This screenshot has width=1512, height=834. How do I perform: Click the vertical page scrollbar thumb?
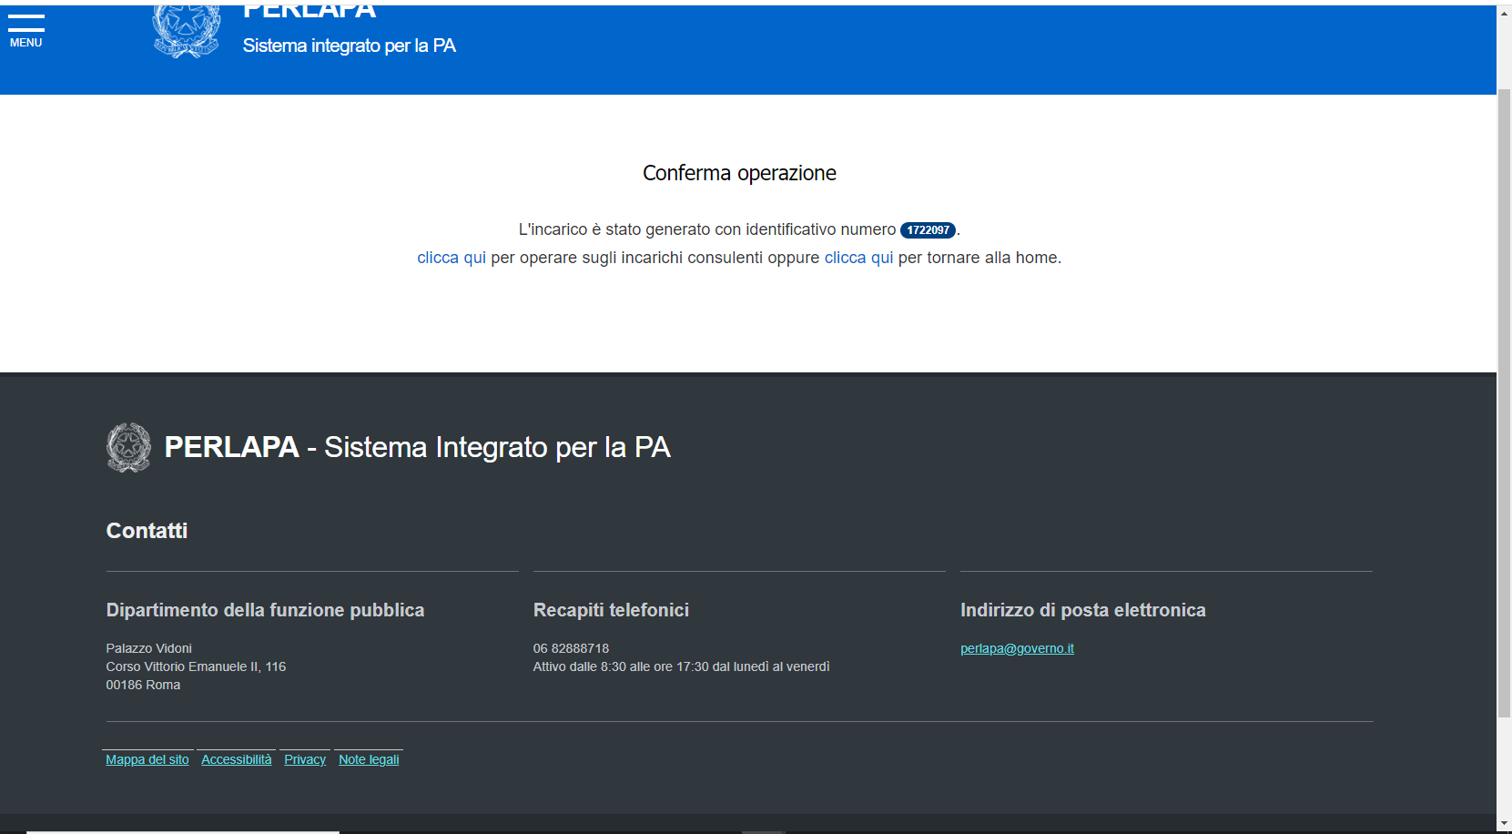(x=1504, y=401)
